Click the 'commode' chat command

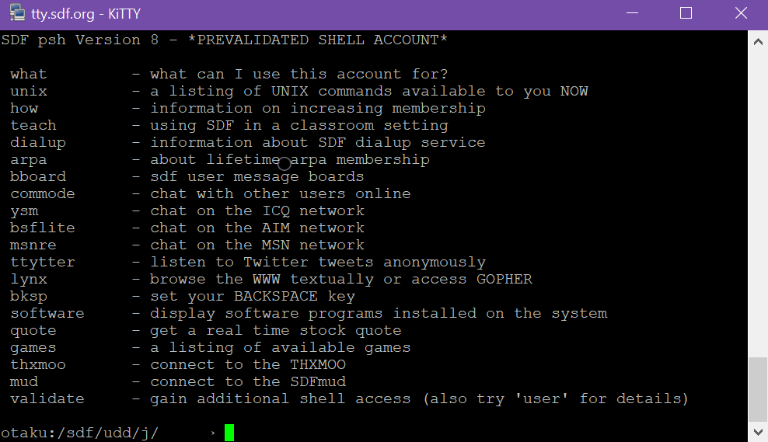(x=43, y=193)
